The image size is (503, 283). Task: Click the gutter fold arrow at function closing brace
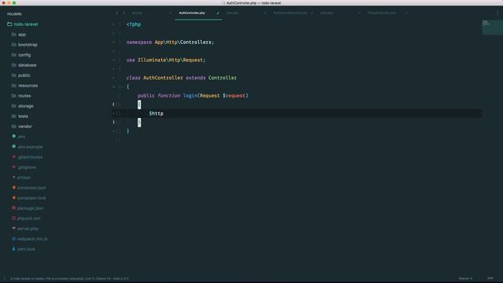[113, 122]
